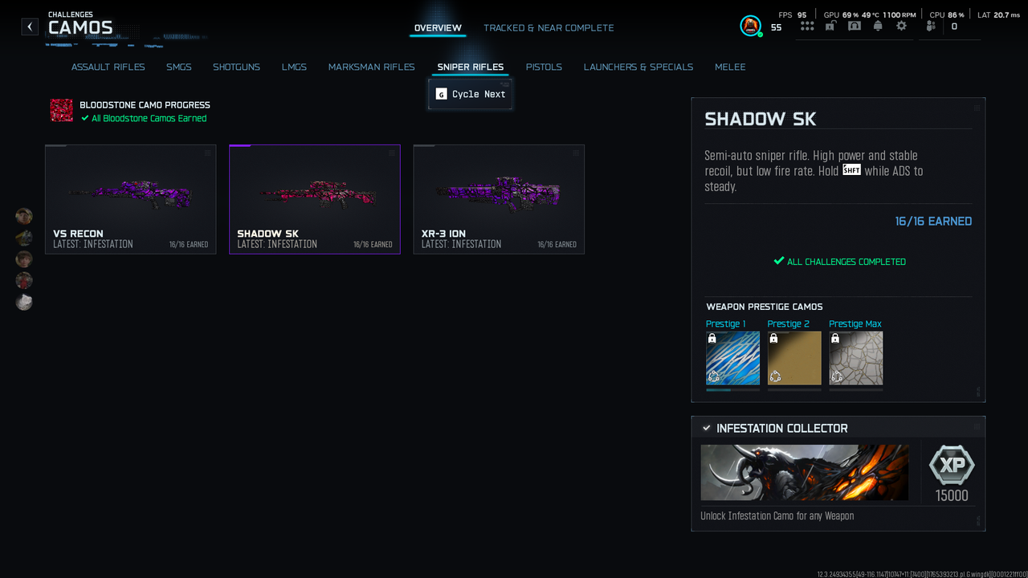Click lock icon on Prestige 2 camo

click(774, 339)
